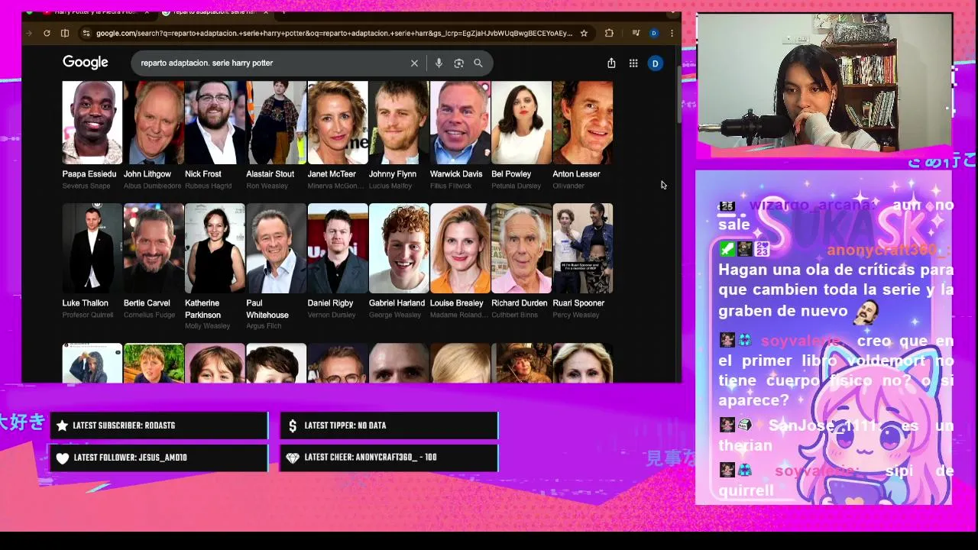
Task: Click the Richard Durden name link
Action: (x=520, y=303)
